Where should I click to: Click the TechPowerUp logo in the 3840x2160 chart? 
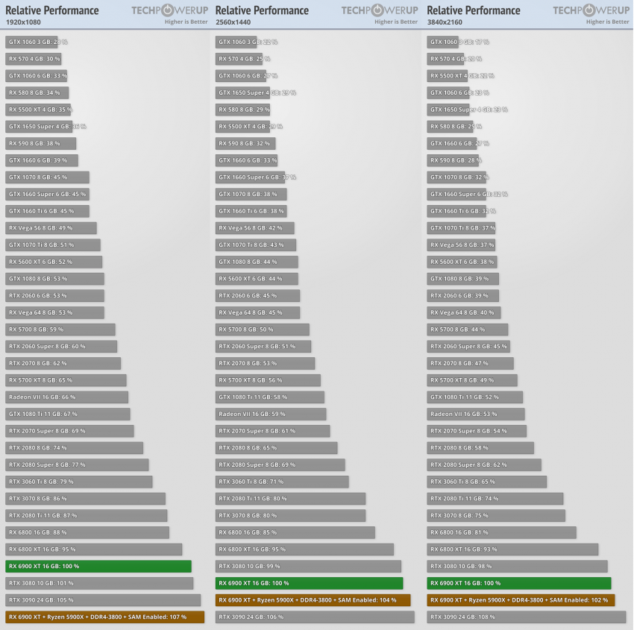tap(591, 10)
